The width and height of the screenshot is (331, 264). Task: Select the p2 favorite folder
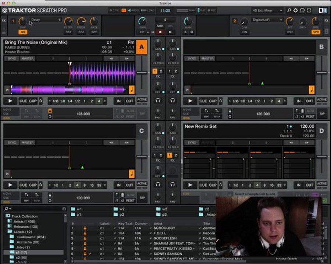pyautogui.click(x=119, y=214)
